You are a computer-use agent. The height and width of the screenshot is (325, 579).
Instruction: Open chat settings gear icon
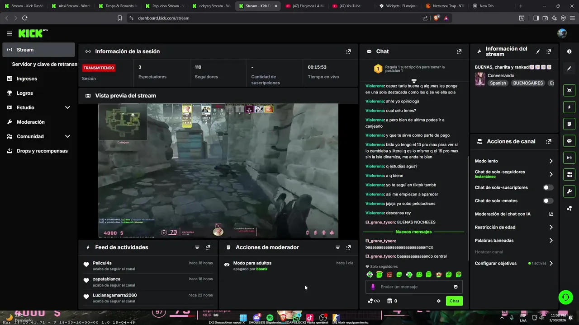pyautogui.click(x=438, y=301)
